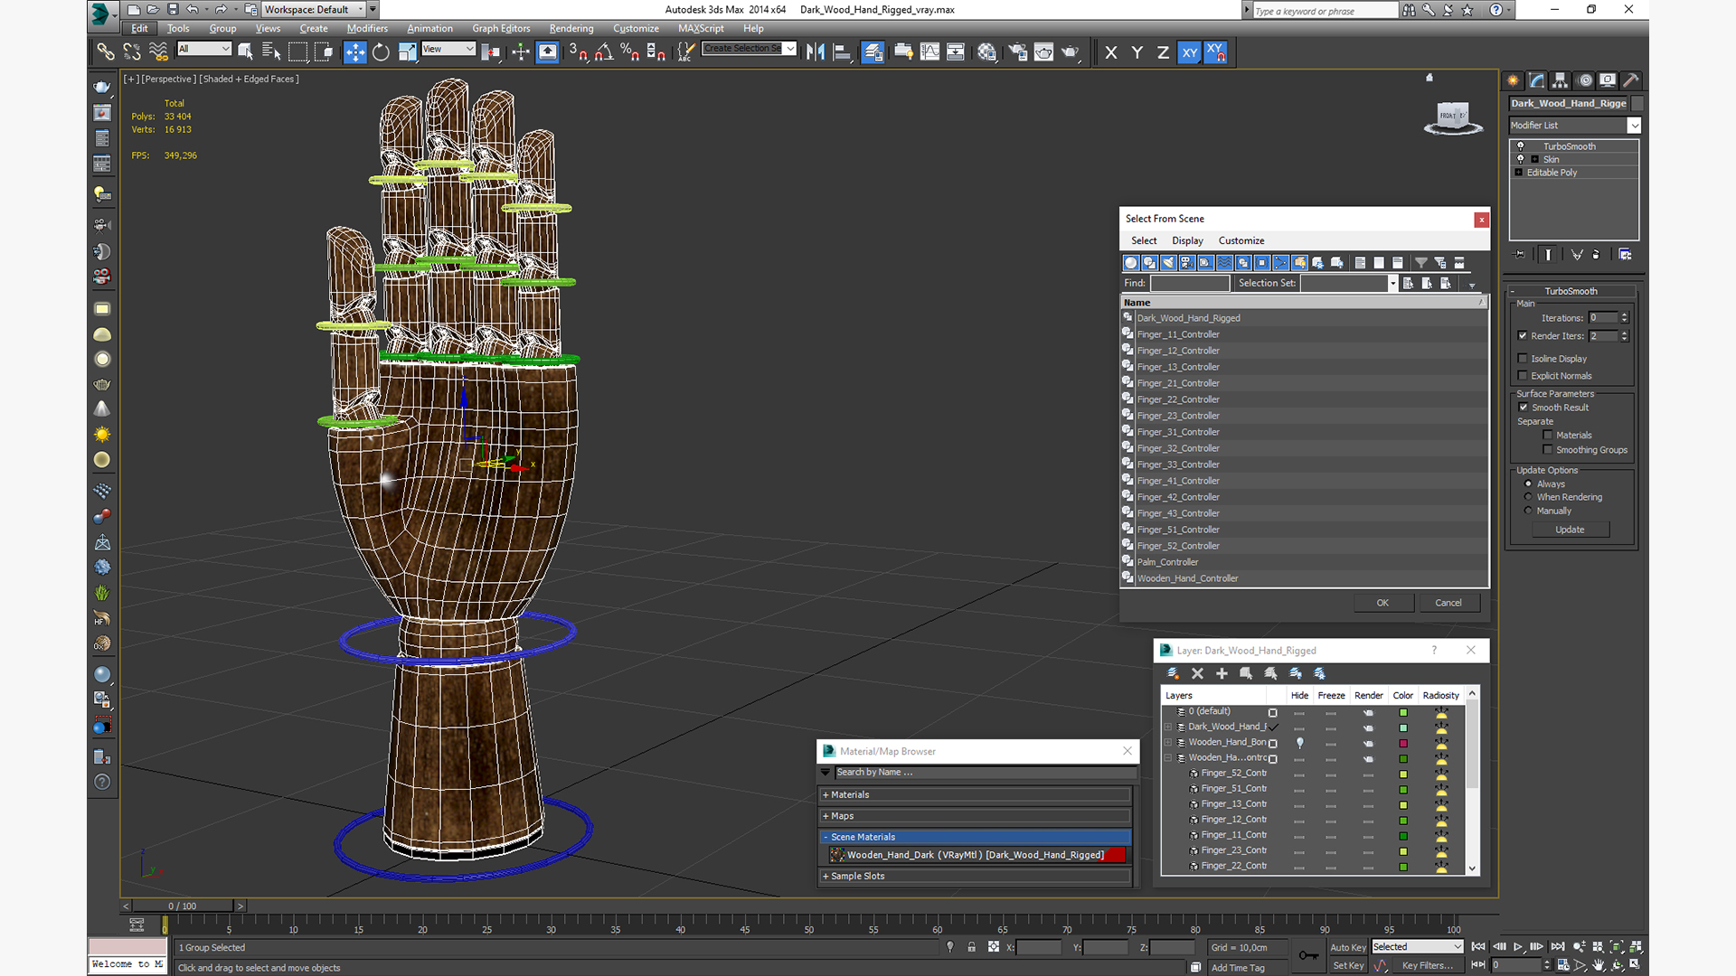The height and width of the screenshot is (976, 1736).
Task: Click the Render Production teapot icon
Action: click(1071, 52)
